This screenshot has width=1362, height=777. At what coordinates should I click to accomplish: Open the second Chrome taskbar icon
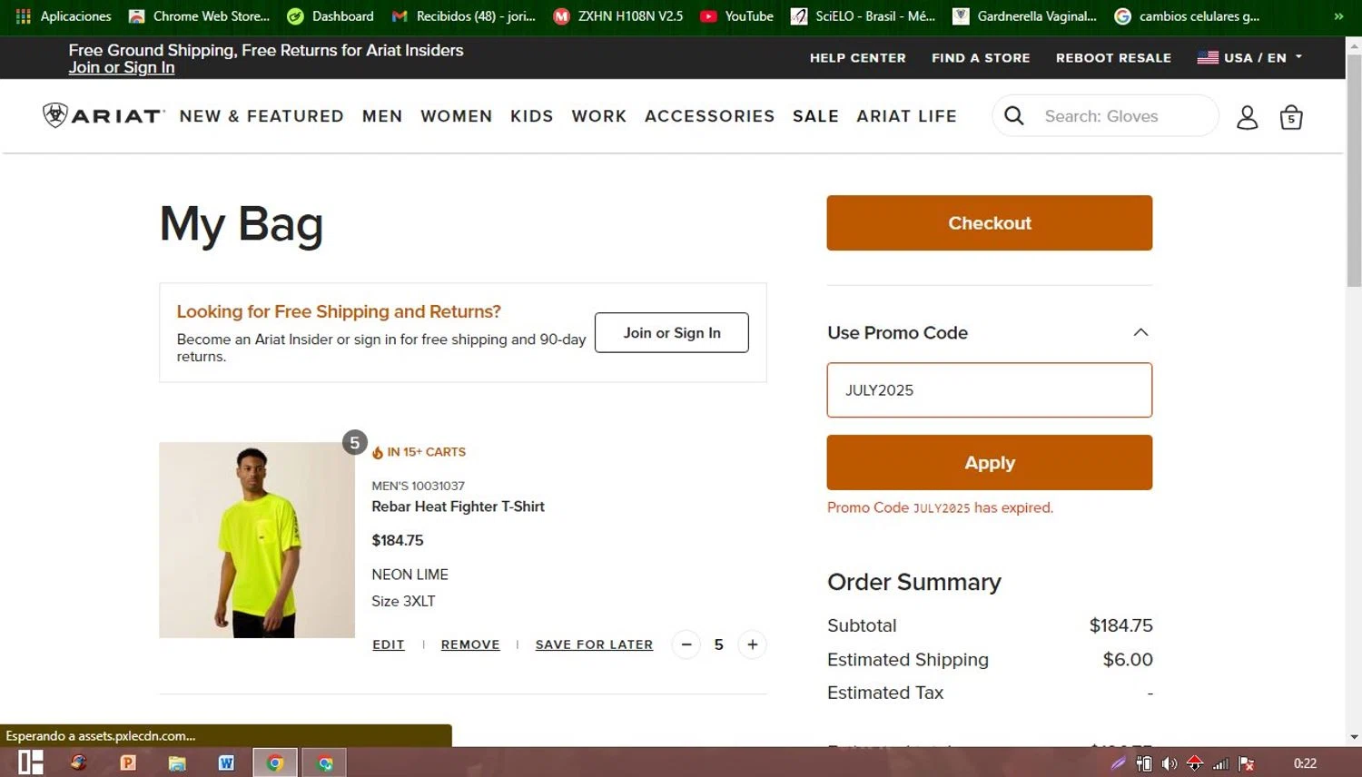pyautogui.click(x=324, y=762)
